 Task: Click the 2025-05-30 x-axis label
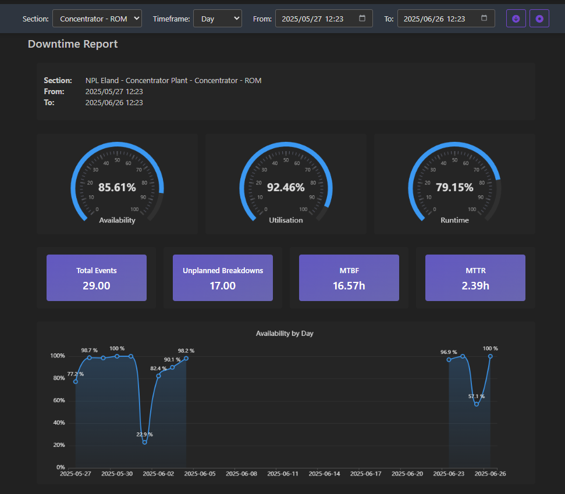[117, 474]
